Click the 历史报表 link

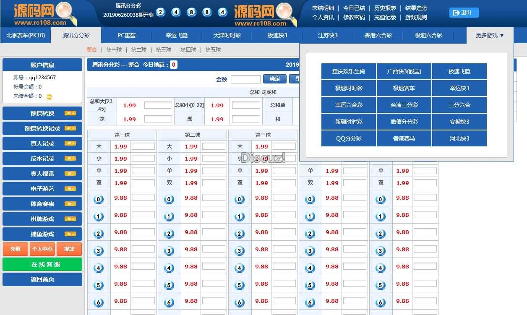[385, 8]
